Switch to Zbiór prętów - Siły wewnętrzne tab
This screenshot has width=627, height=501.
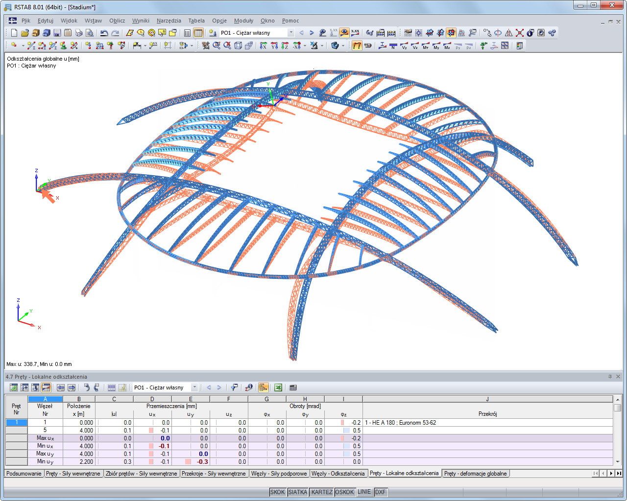point(141,474)
